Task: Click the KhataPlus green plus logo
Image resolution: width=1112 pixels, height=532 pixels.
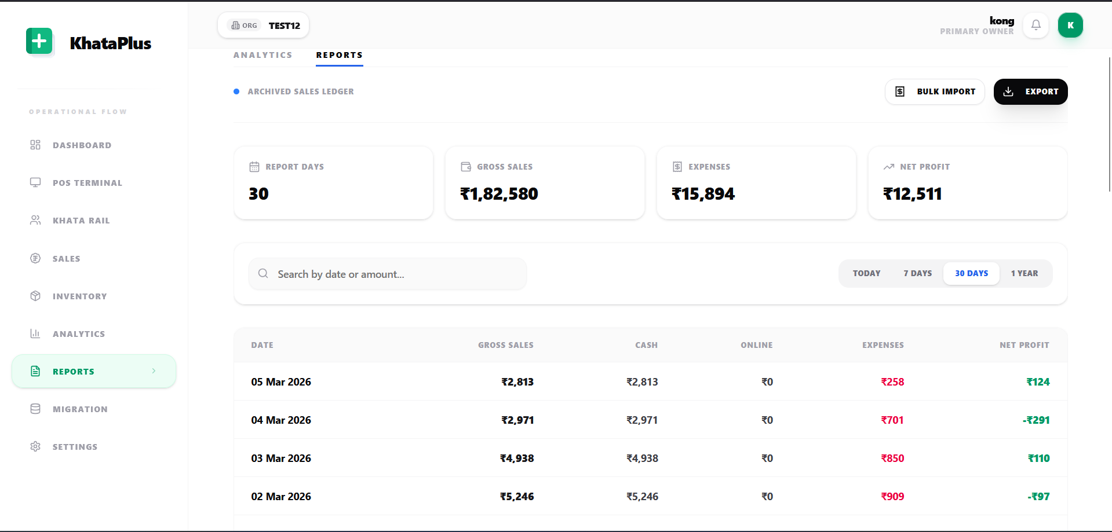Action: click(39, 41)
